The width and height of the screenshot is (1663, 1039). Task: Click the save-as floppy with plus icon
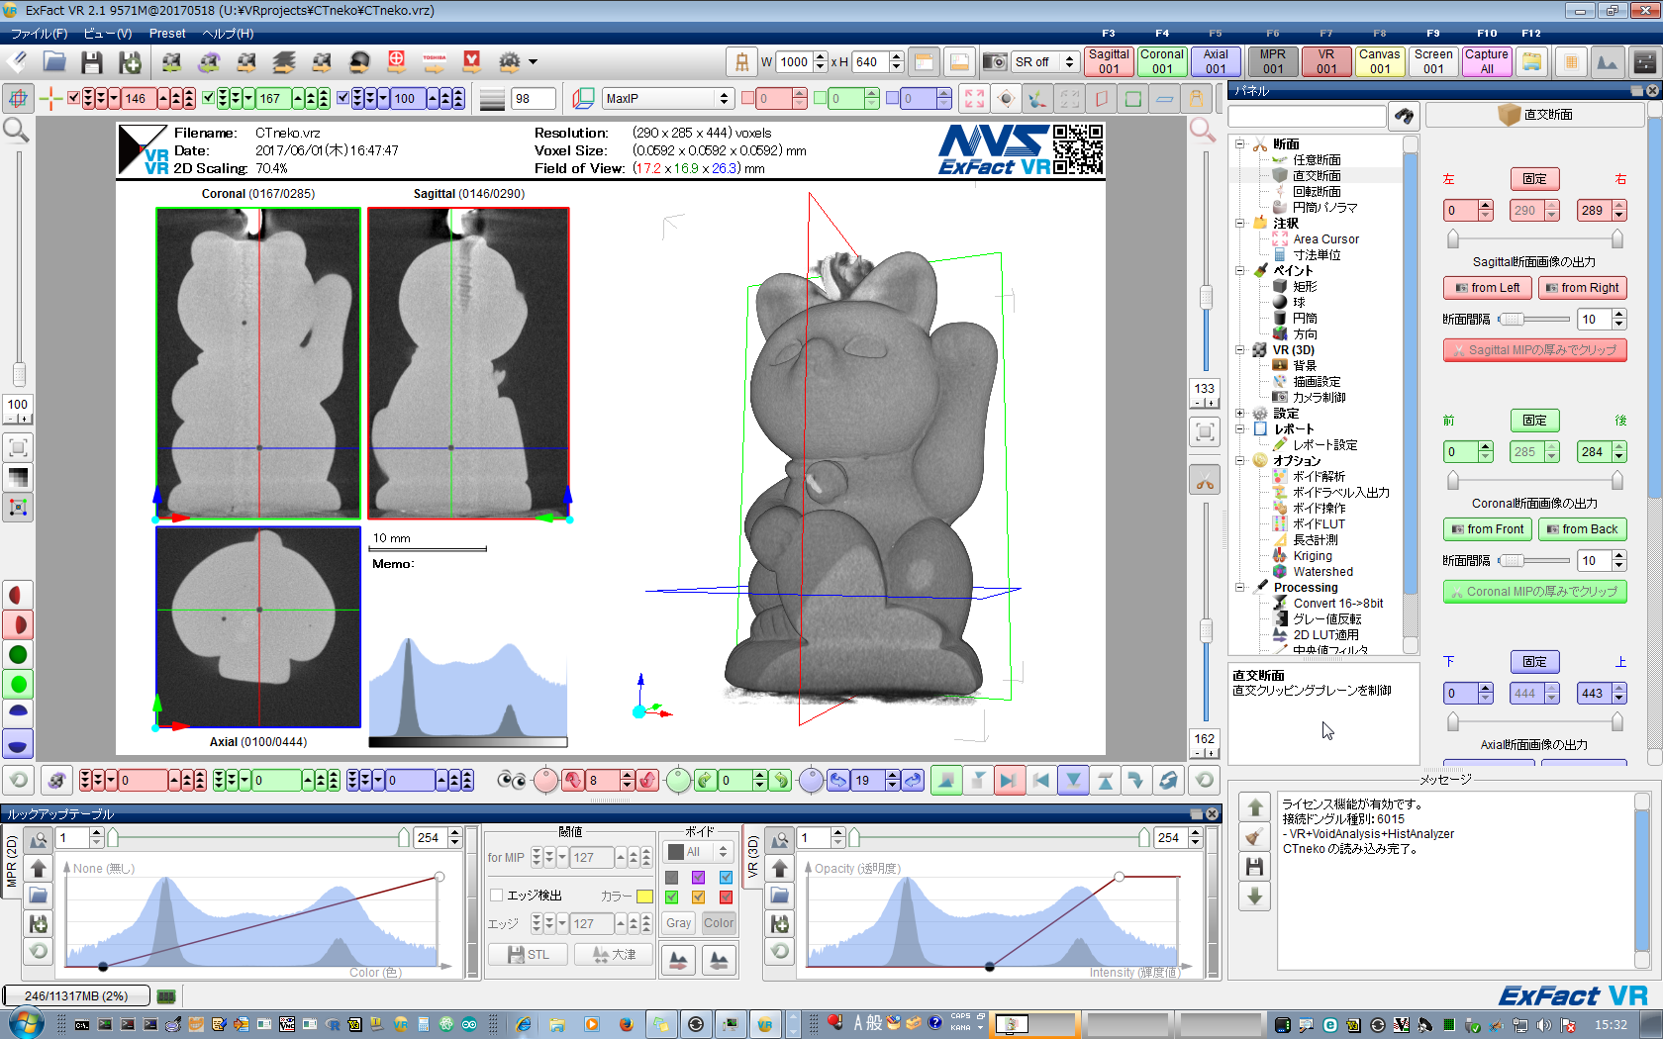coord(130,62)
